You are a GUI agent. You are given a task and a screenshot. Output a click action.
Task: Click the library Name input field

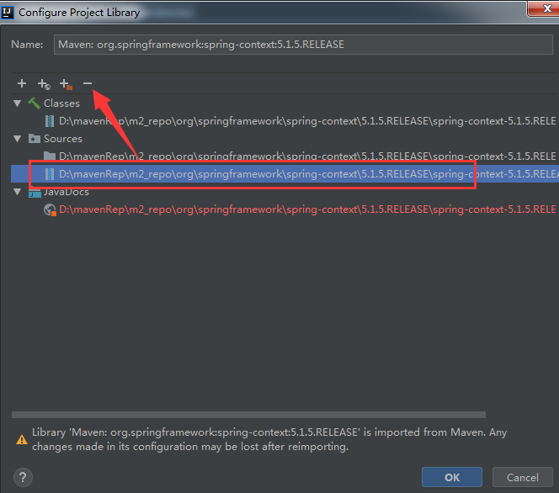point(303,45)
